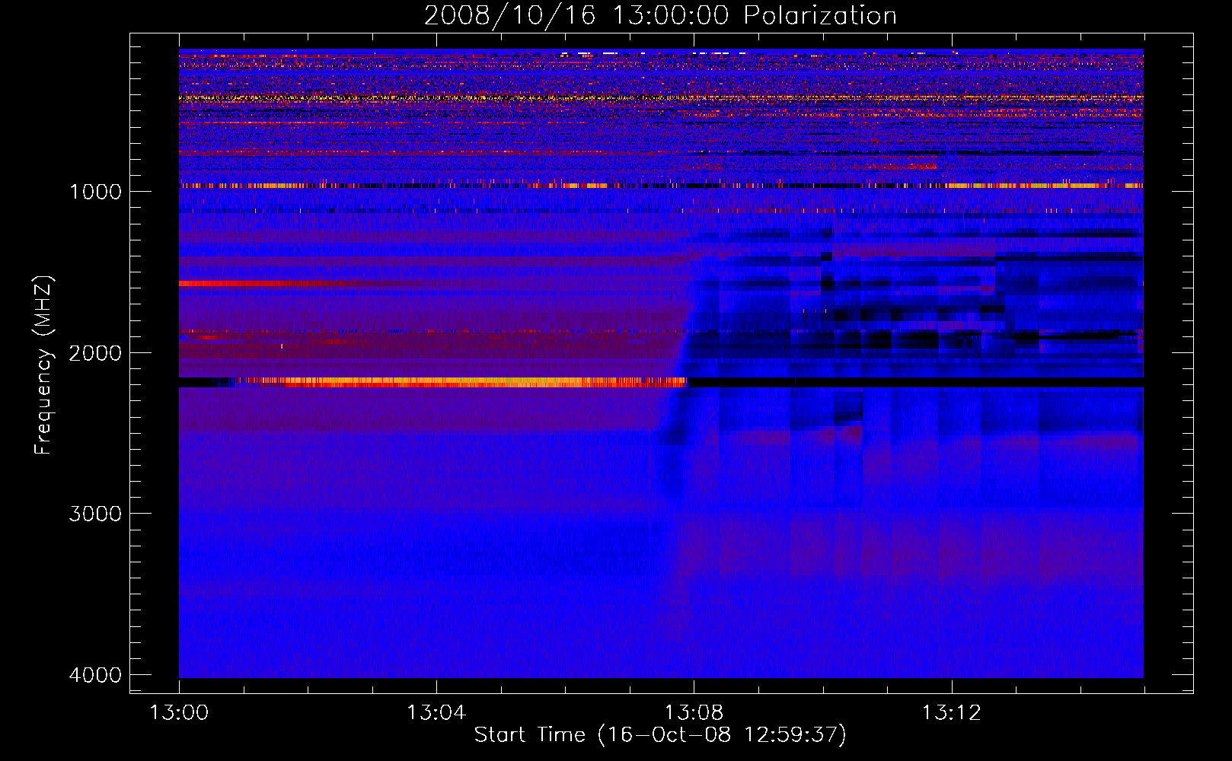
Task: Click the 2000 frequency tick label
Action: pyautogui.click(x=95, y=353)
